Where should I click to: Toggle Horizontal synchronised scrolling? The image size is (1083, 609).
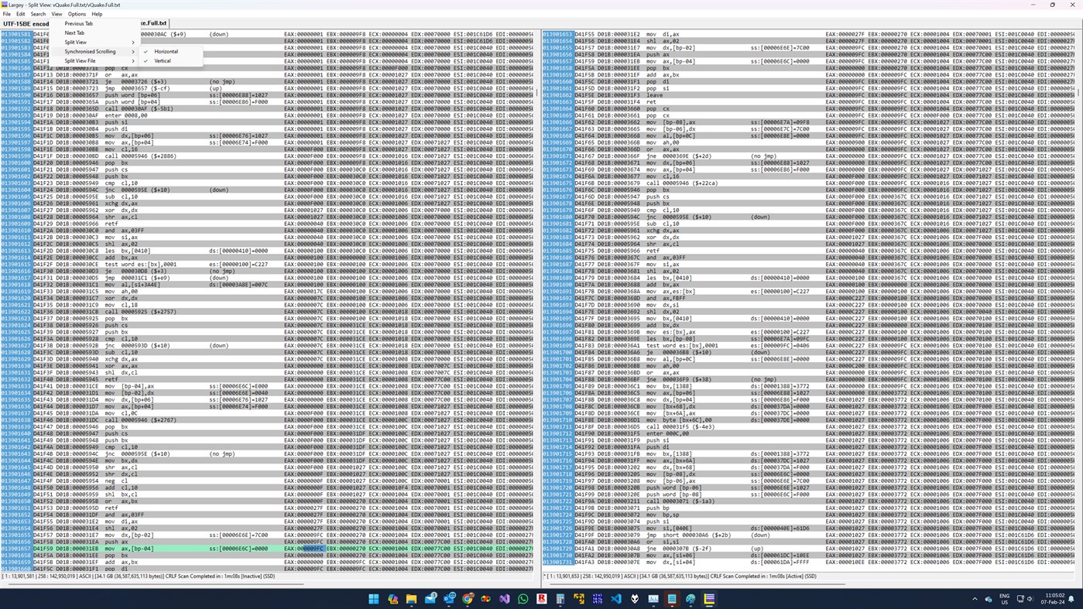(171, 52)
